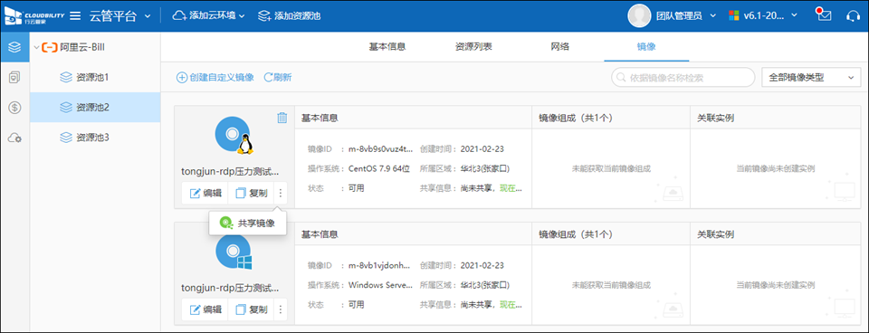Image resolution: width=869 pixels, height=333 pixels.
Task: Delete first image with trash icon
Action: 282,118
